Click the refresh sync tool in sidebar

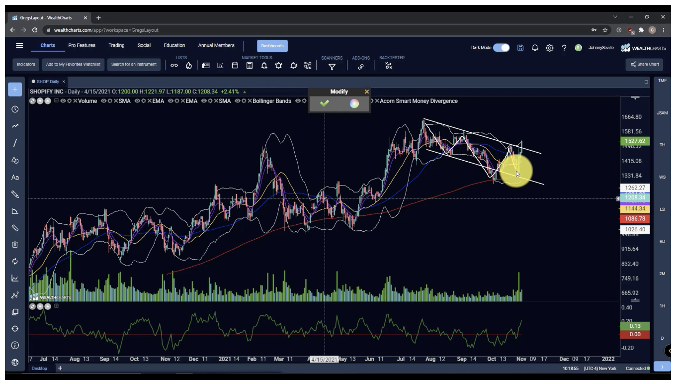(x=15, y=261)
